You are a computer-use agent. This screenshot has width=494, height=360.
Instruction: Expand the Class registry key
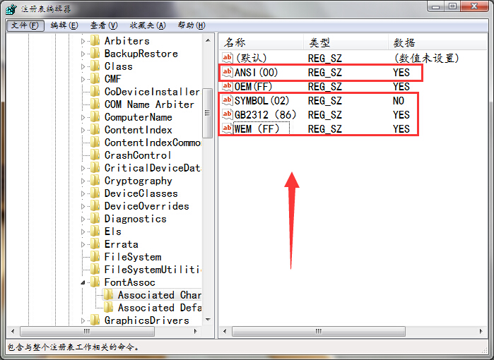(83, 66)
